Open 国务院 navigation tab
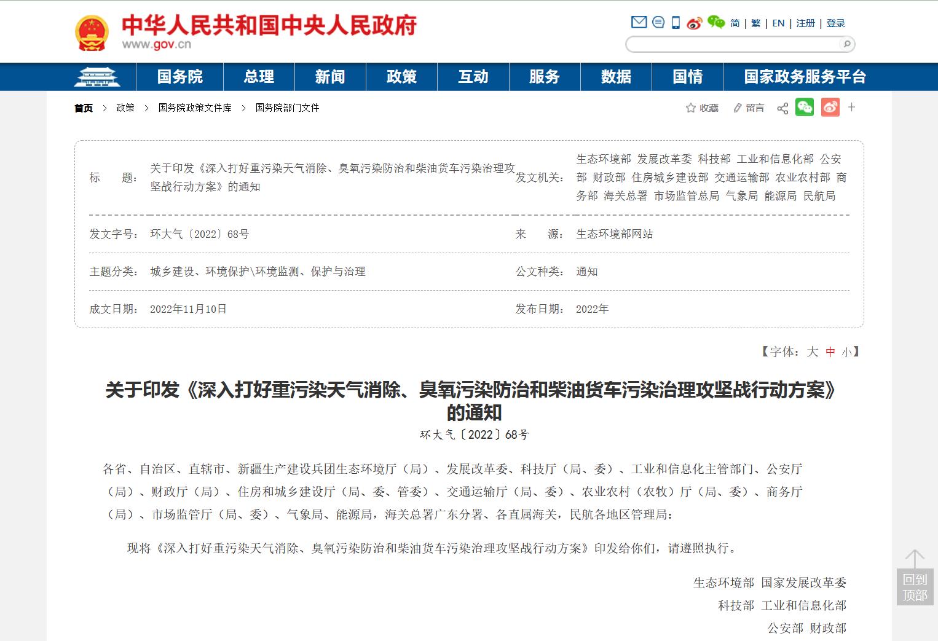938x641 pixels. [x=180, y=77]
